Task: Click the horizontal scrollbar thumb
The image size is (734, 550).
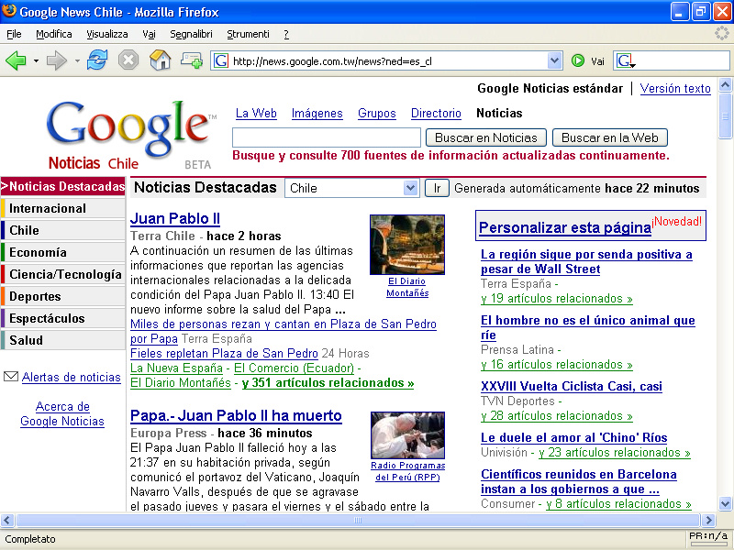Action: (x=358, y=520)
